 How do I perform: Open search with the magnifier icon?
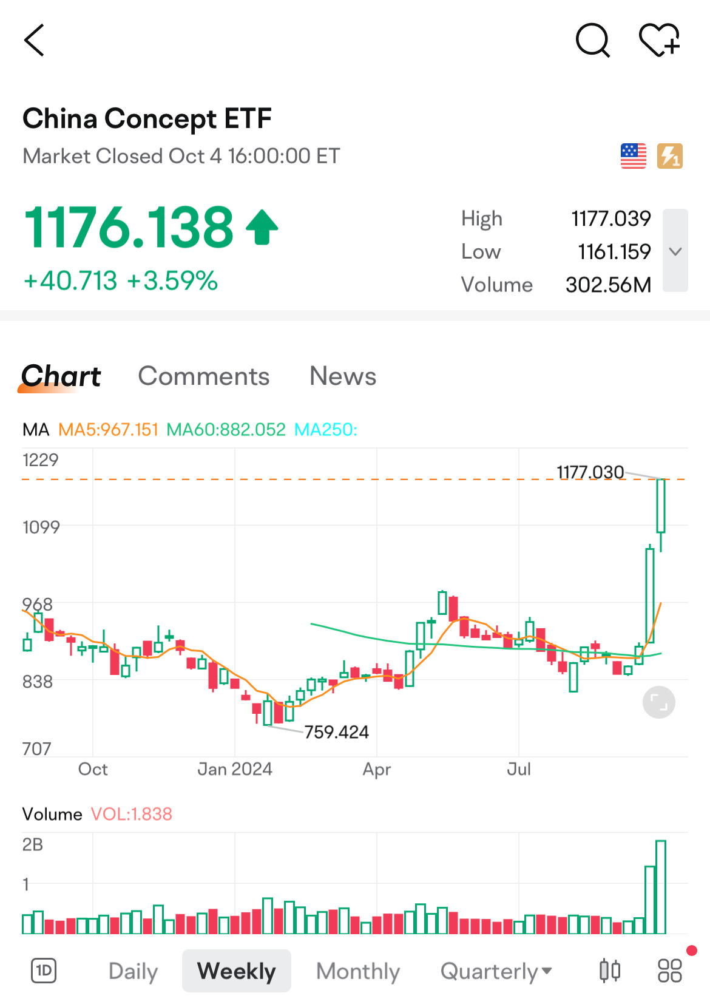click(x=592, y=41)
